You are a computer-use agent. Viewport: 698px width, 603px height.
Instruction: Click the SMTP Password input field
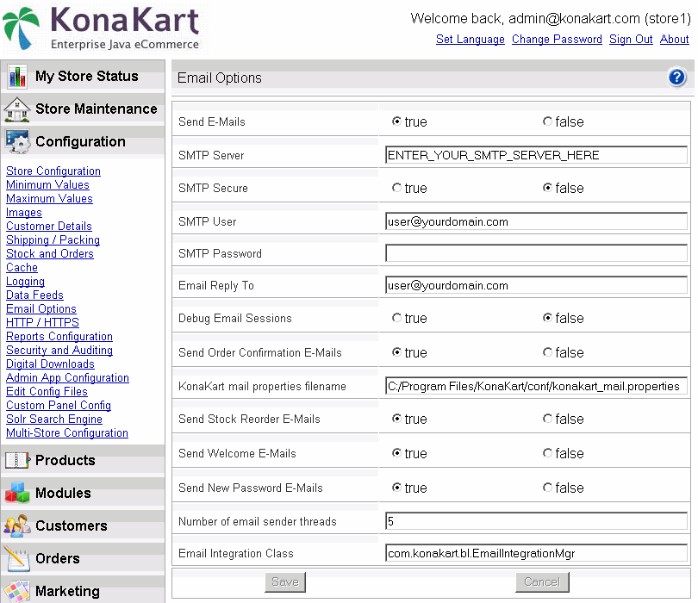tap(536, 253)
